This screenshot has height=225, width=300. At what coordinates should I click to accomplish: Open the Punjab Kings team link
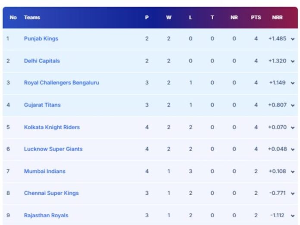pos(41,39)
